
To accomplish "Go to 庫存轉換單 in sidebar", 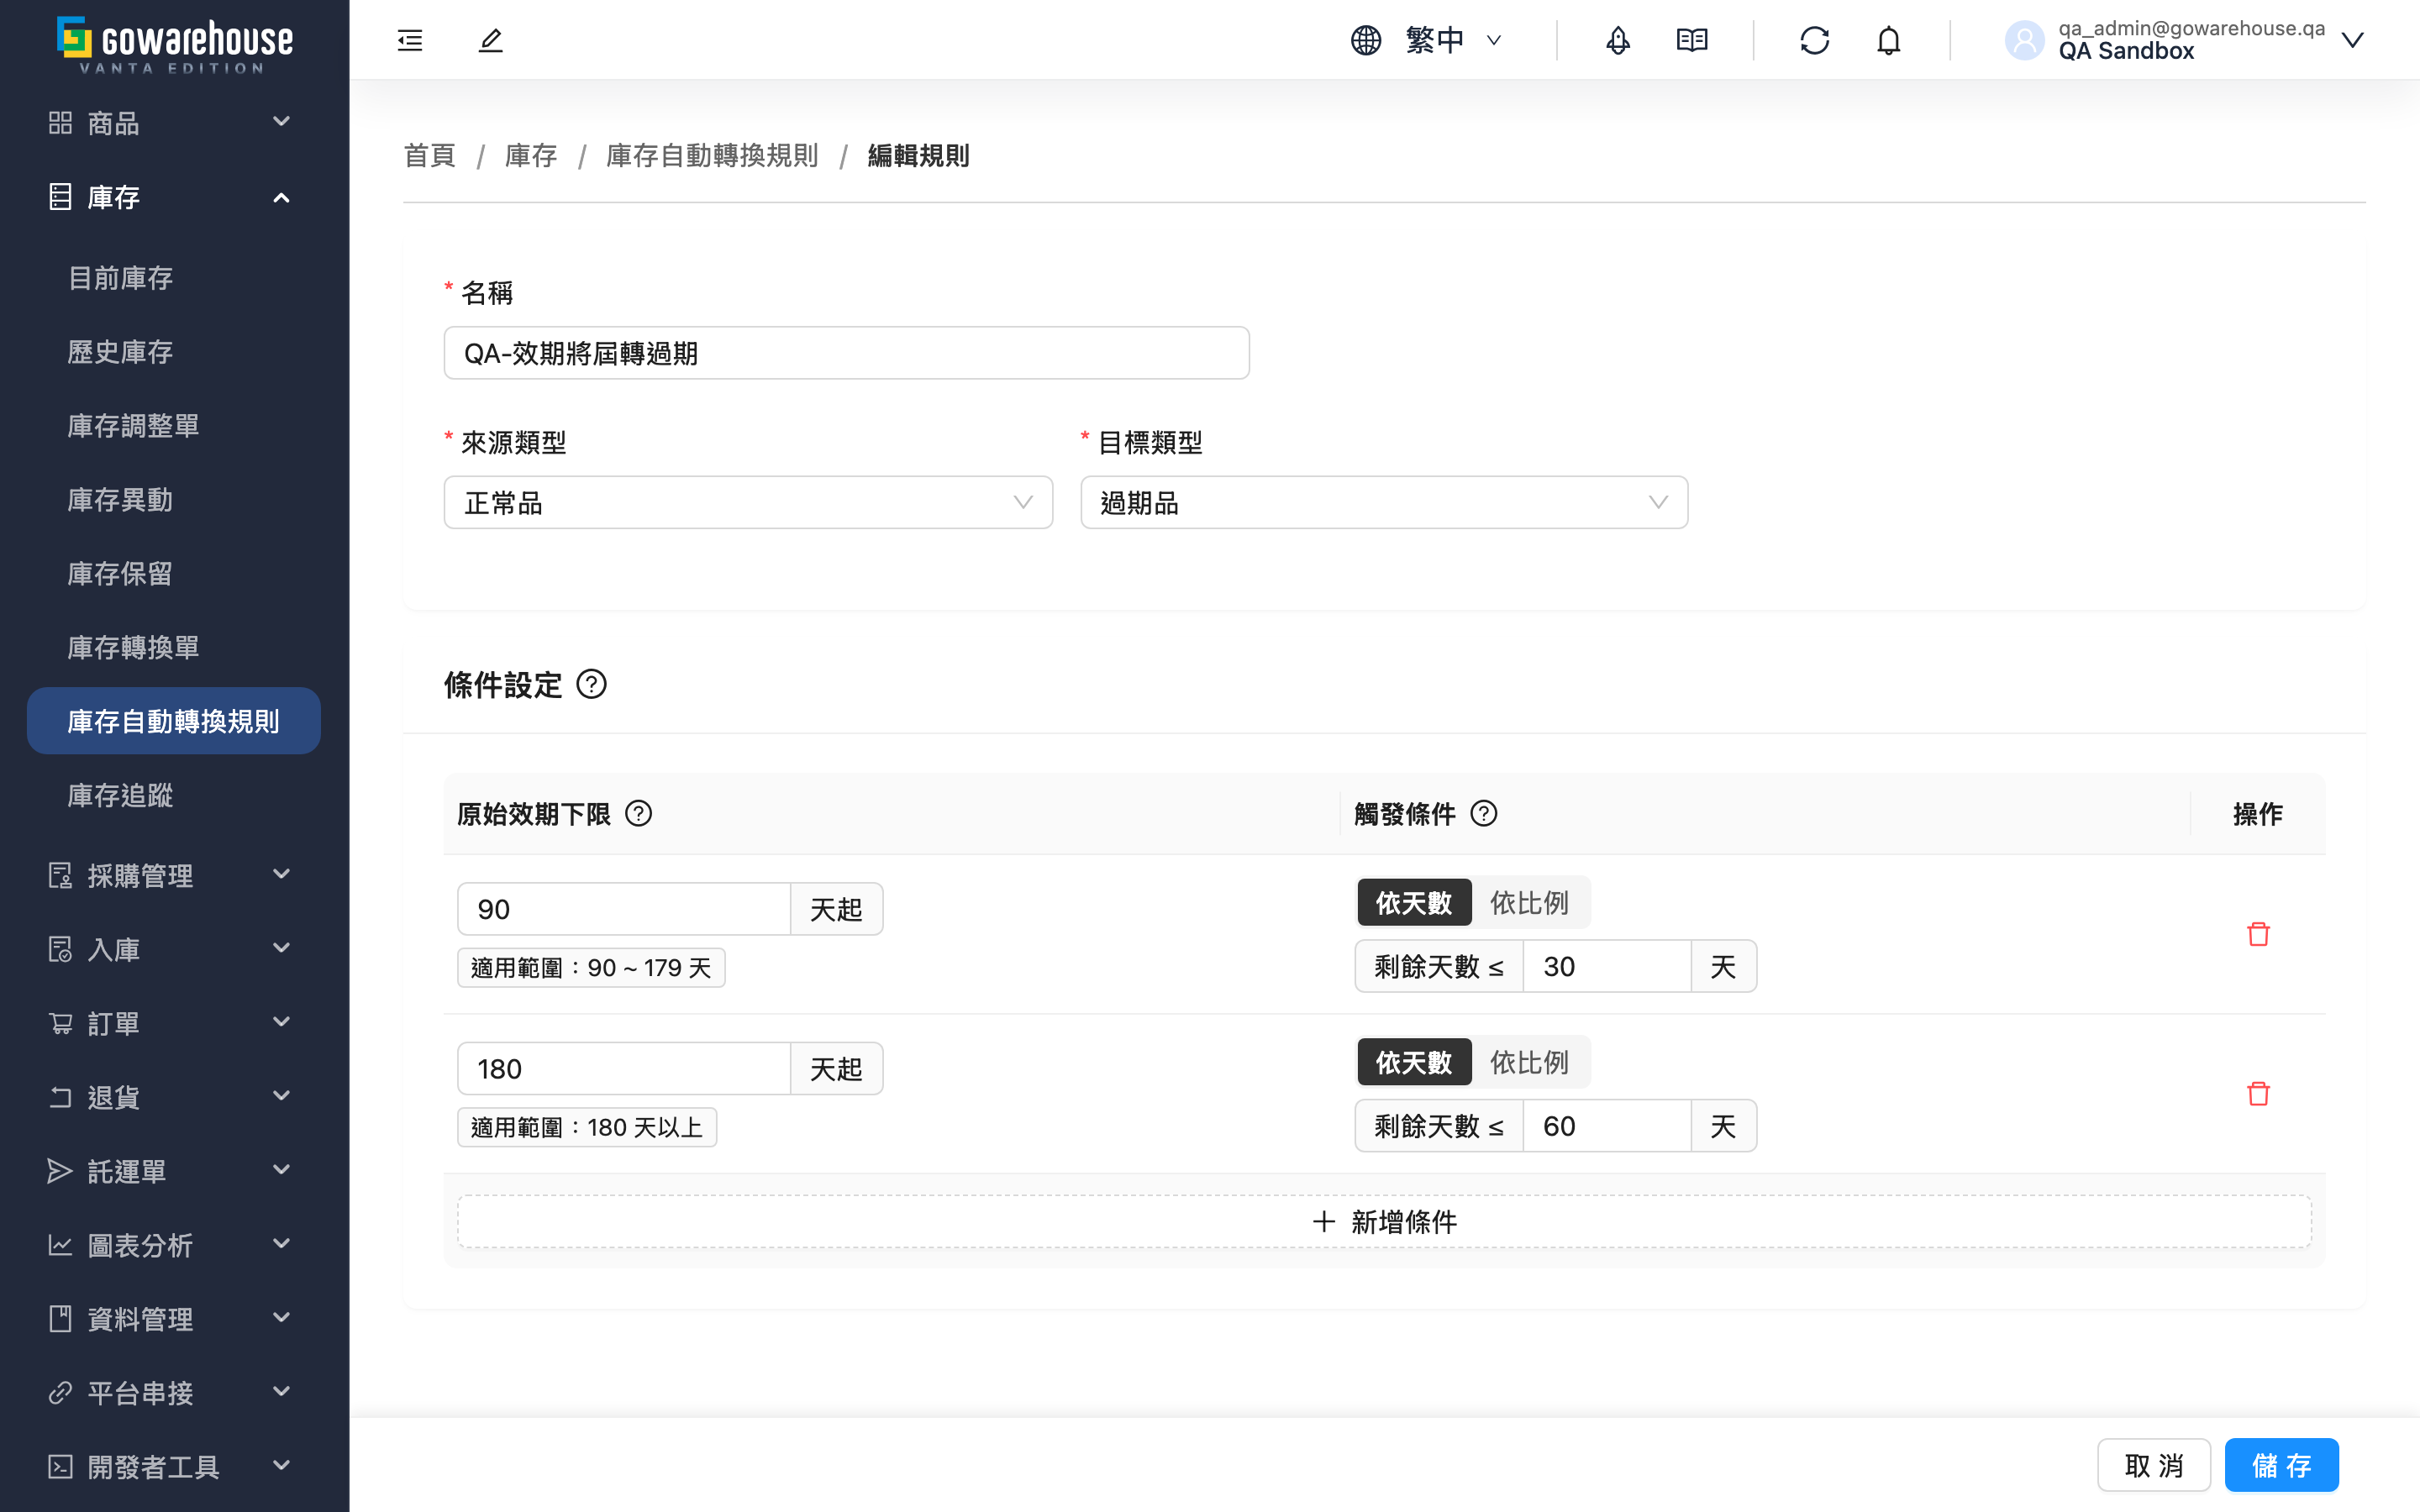I will pos(133,647).
